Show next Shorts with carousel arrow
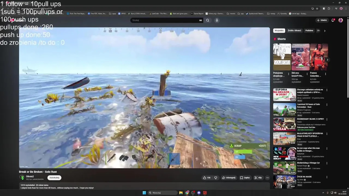Viewport: 349px width, 196px height. coord(327,60)
